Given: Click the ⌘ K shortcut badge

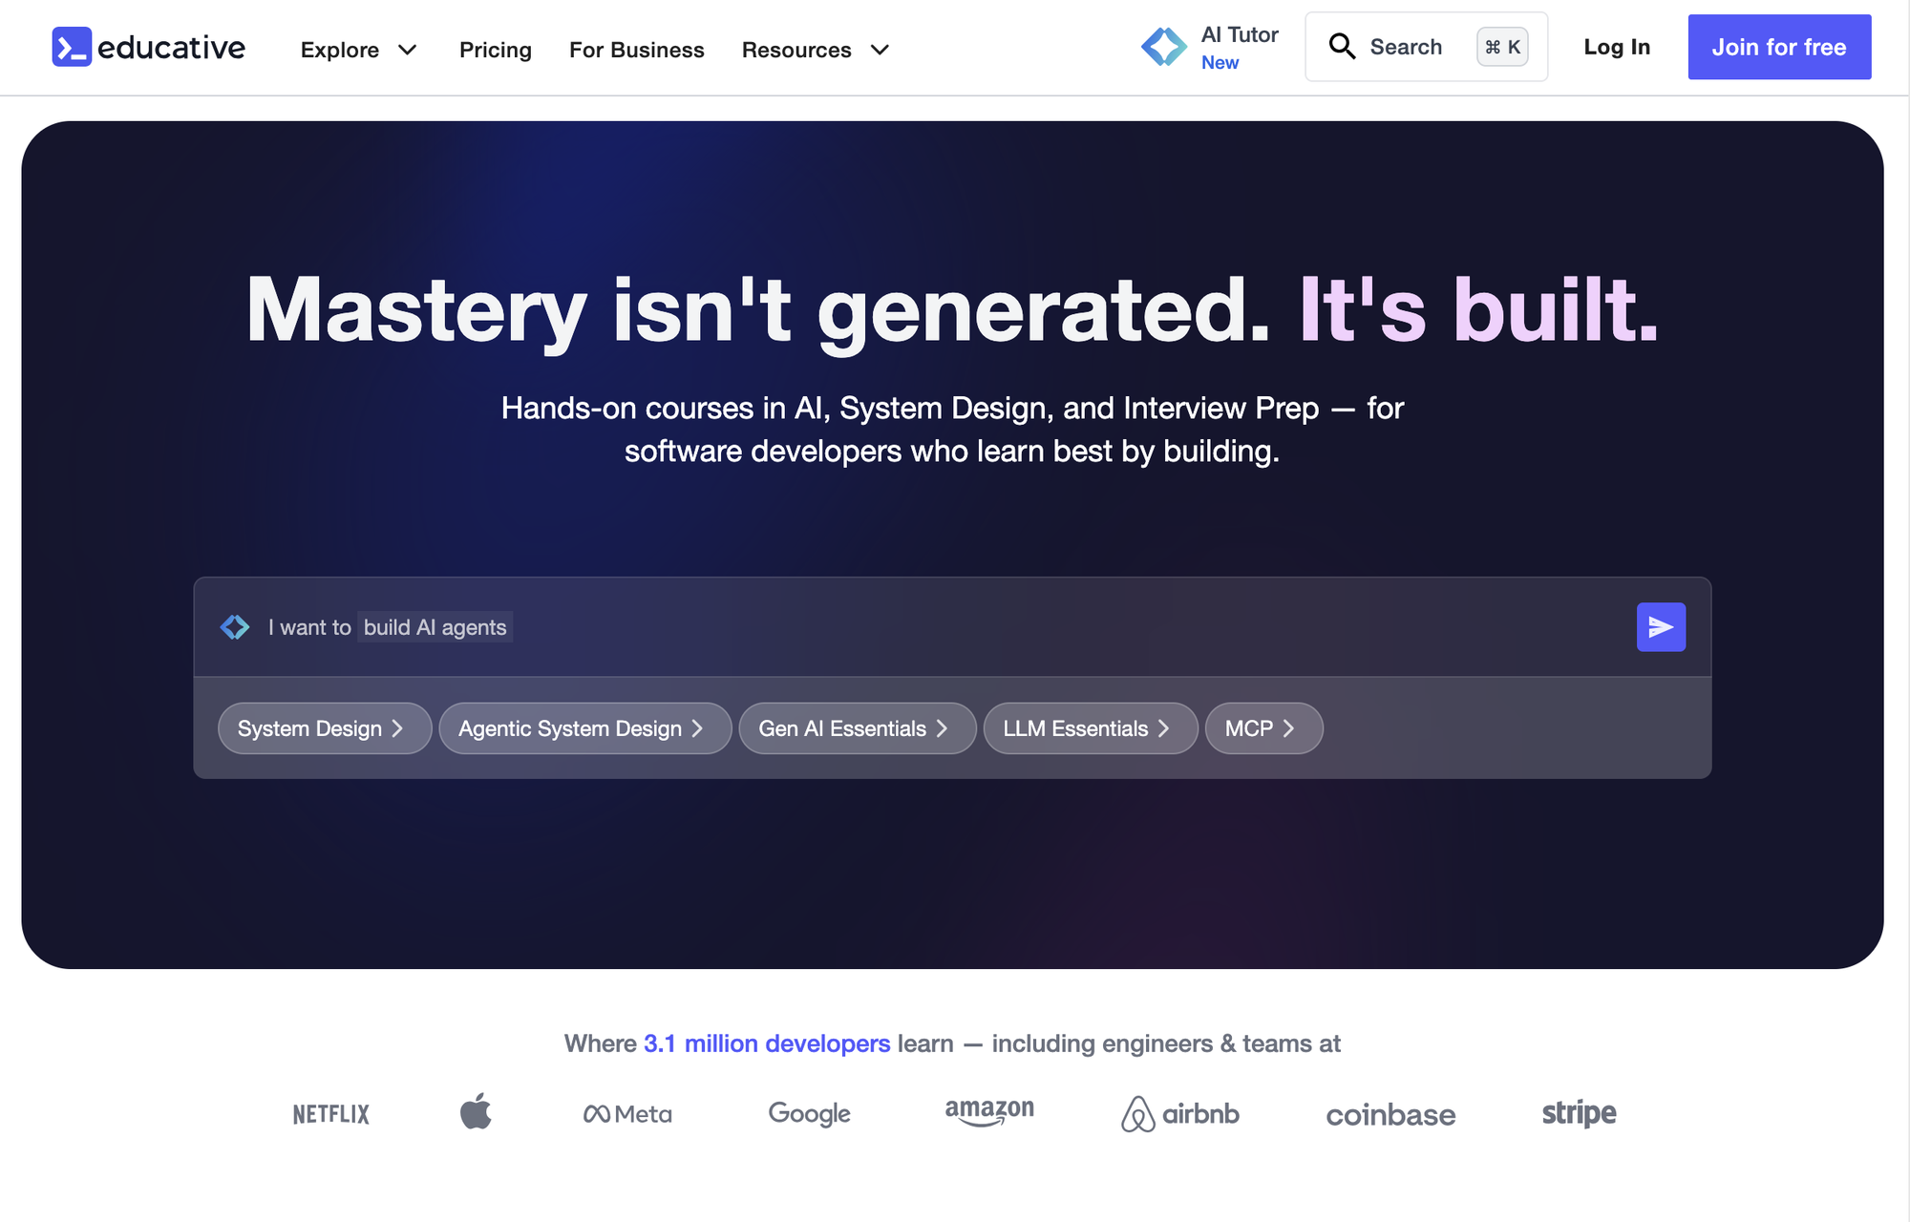Looking at the screenshot, I should [x=1503, y=47].
